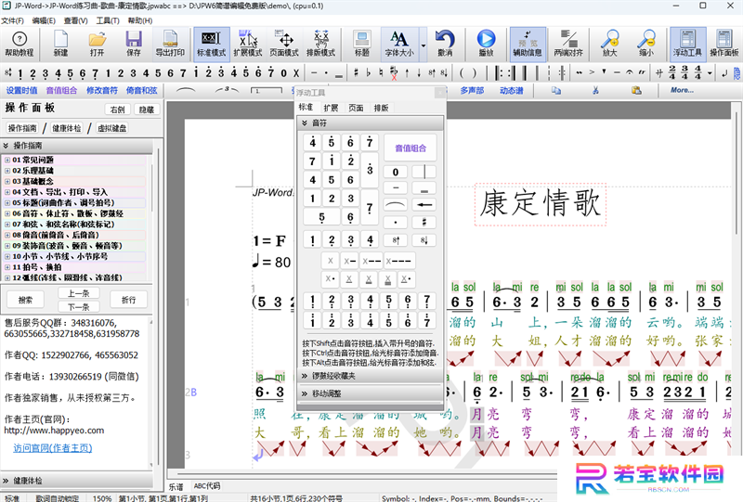Open the More... toolbar link
Viewport: 743px width, 502px height.
(x=682, y=90)
